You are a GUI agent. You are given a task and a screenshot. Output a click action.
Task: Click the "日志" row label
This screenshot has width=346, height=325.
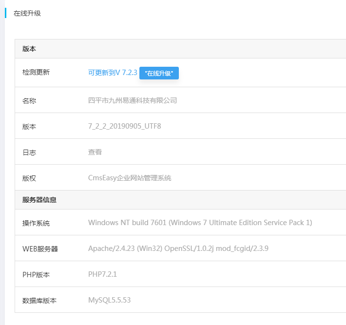tap(29, 153)
